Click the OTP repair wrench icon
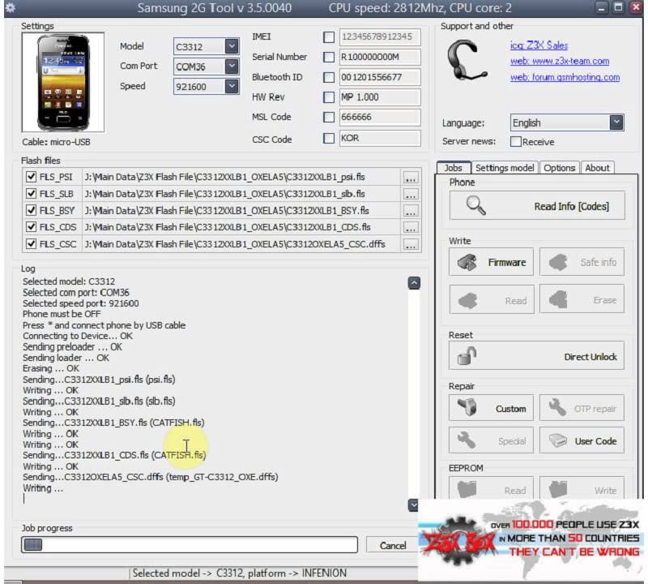 [557, 407]
